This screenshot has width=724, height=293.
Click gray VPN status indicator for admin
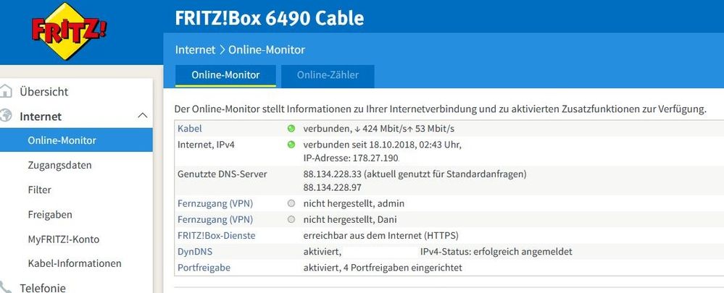pyautogui.click(x=291, y=203)
